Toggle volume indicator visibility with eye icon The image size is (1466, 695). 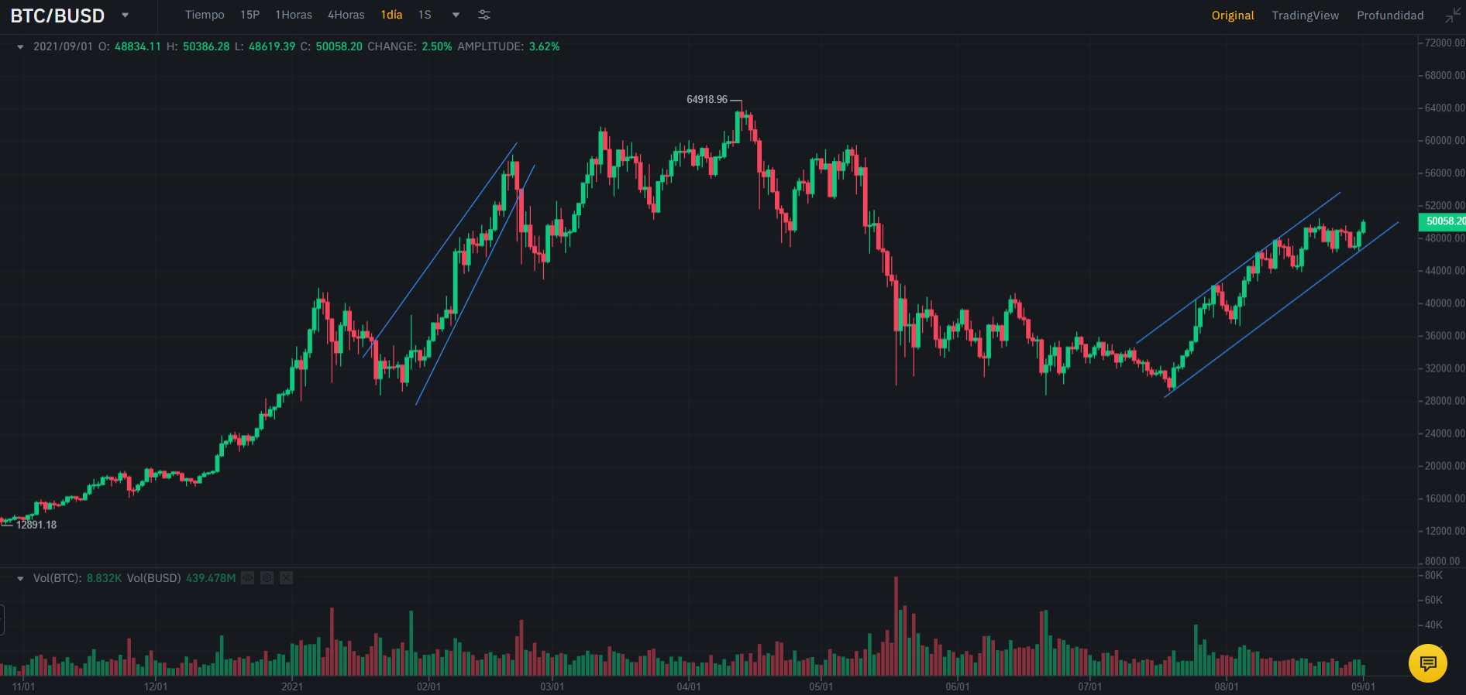coord(247,578)
